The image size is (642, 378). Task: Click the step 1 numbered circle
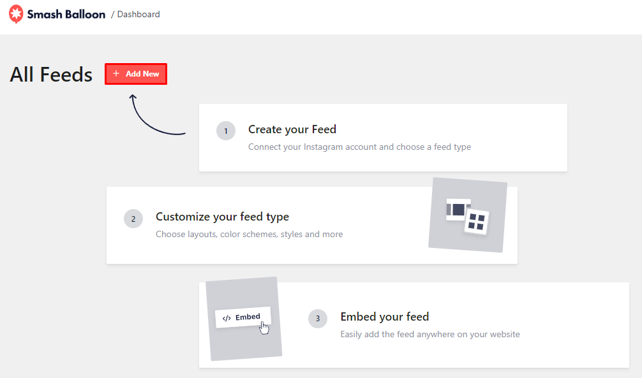point(226,131)
